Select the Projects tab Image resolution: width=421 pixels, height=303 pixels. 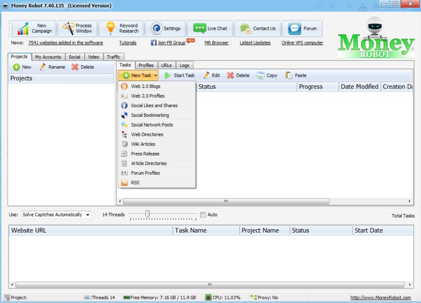click(19, 57)
